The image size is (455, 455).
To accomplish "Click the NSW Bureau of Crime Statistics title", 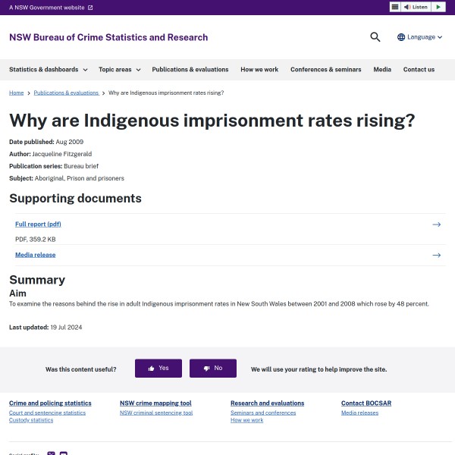I will (x=108, y=37).
